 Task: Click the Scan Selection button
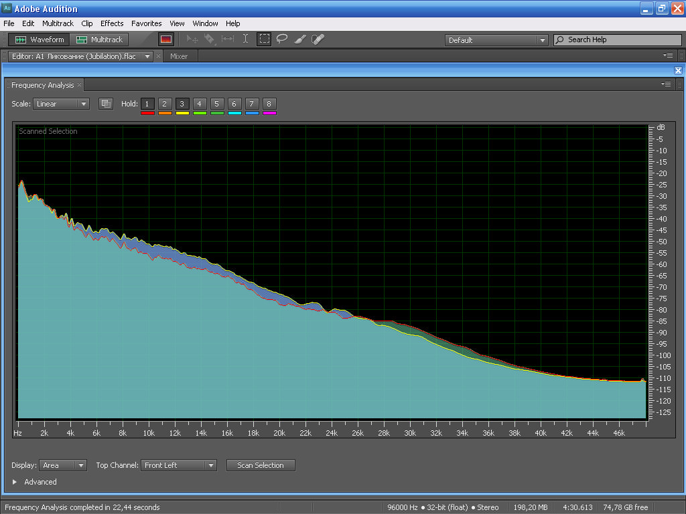pyautogui.click(x=261, y=465)
